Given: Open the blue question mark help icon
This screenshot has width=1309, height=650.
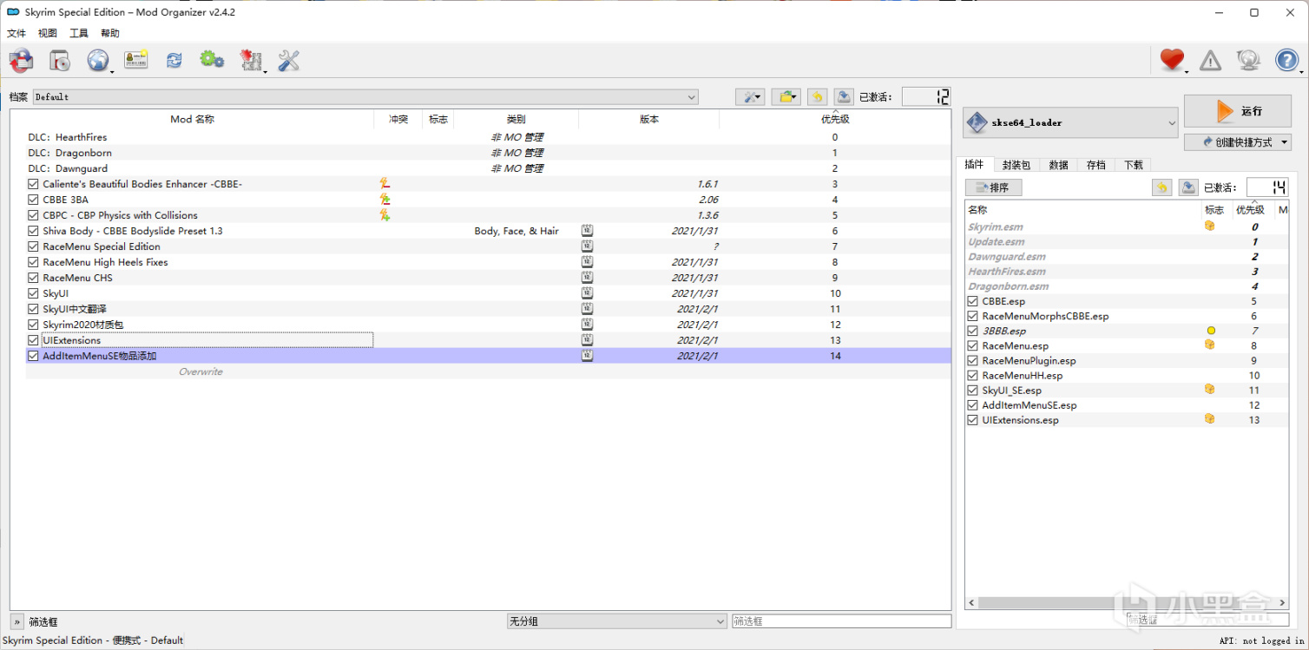Looking at the screenshot, I should [x=1286, y=60].
